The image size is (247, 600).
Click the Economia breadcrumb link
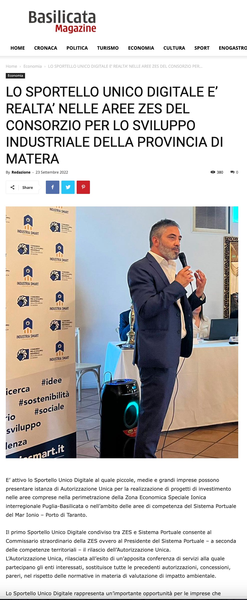tap(33, 66)
